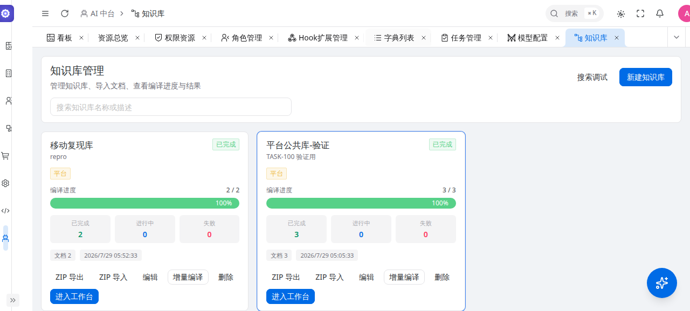Click ZIP 导入 on 移动复现库 card
The height and width of the screenshot is (311, 690).
(x=113, y=277)
